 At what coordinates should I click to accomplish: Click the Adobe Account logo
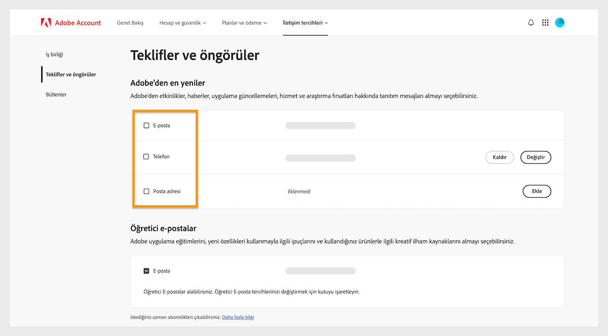point(71,22)
